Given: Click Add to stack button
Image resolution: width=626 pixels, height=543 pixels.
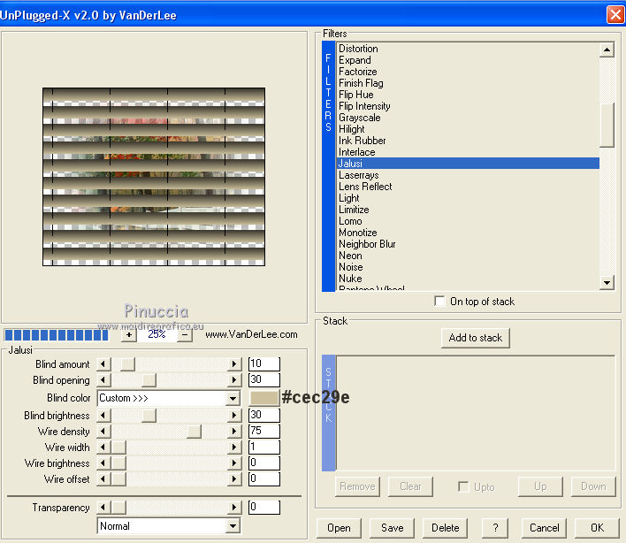Looking at the screenshot, I should (x=475, y=338).
